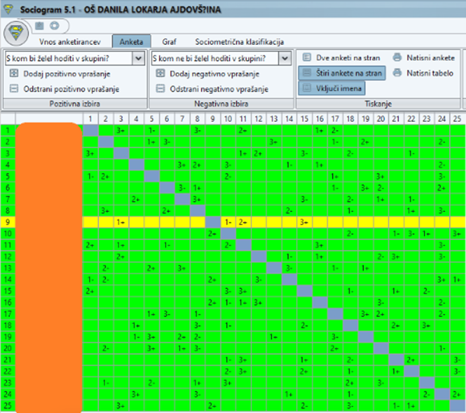Select the Anketa tab

132,42
